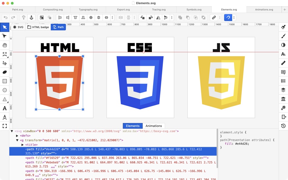Click the HTML badge breadcrumb
Viewport: 288px width, 180px height.
[x=38, y=27]
